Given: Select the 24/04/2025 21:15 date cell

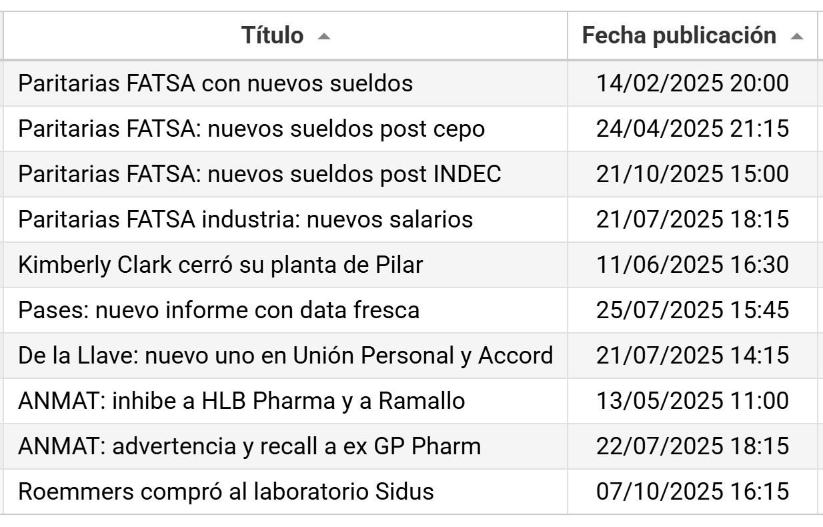Looking at the screenshot, I should (692, 129).
